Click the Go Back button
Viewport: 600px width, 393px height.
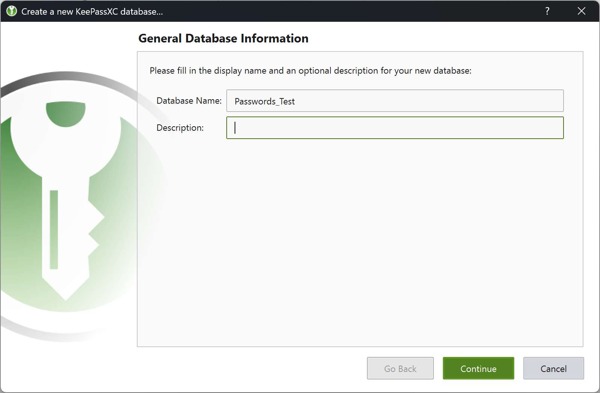[x=400, y=369]
